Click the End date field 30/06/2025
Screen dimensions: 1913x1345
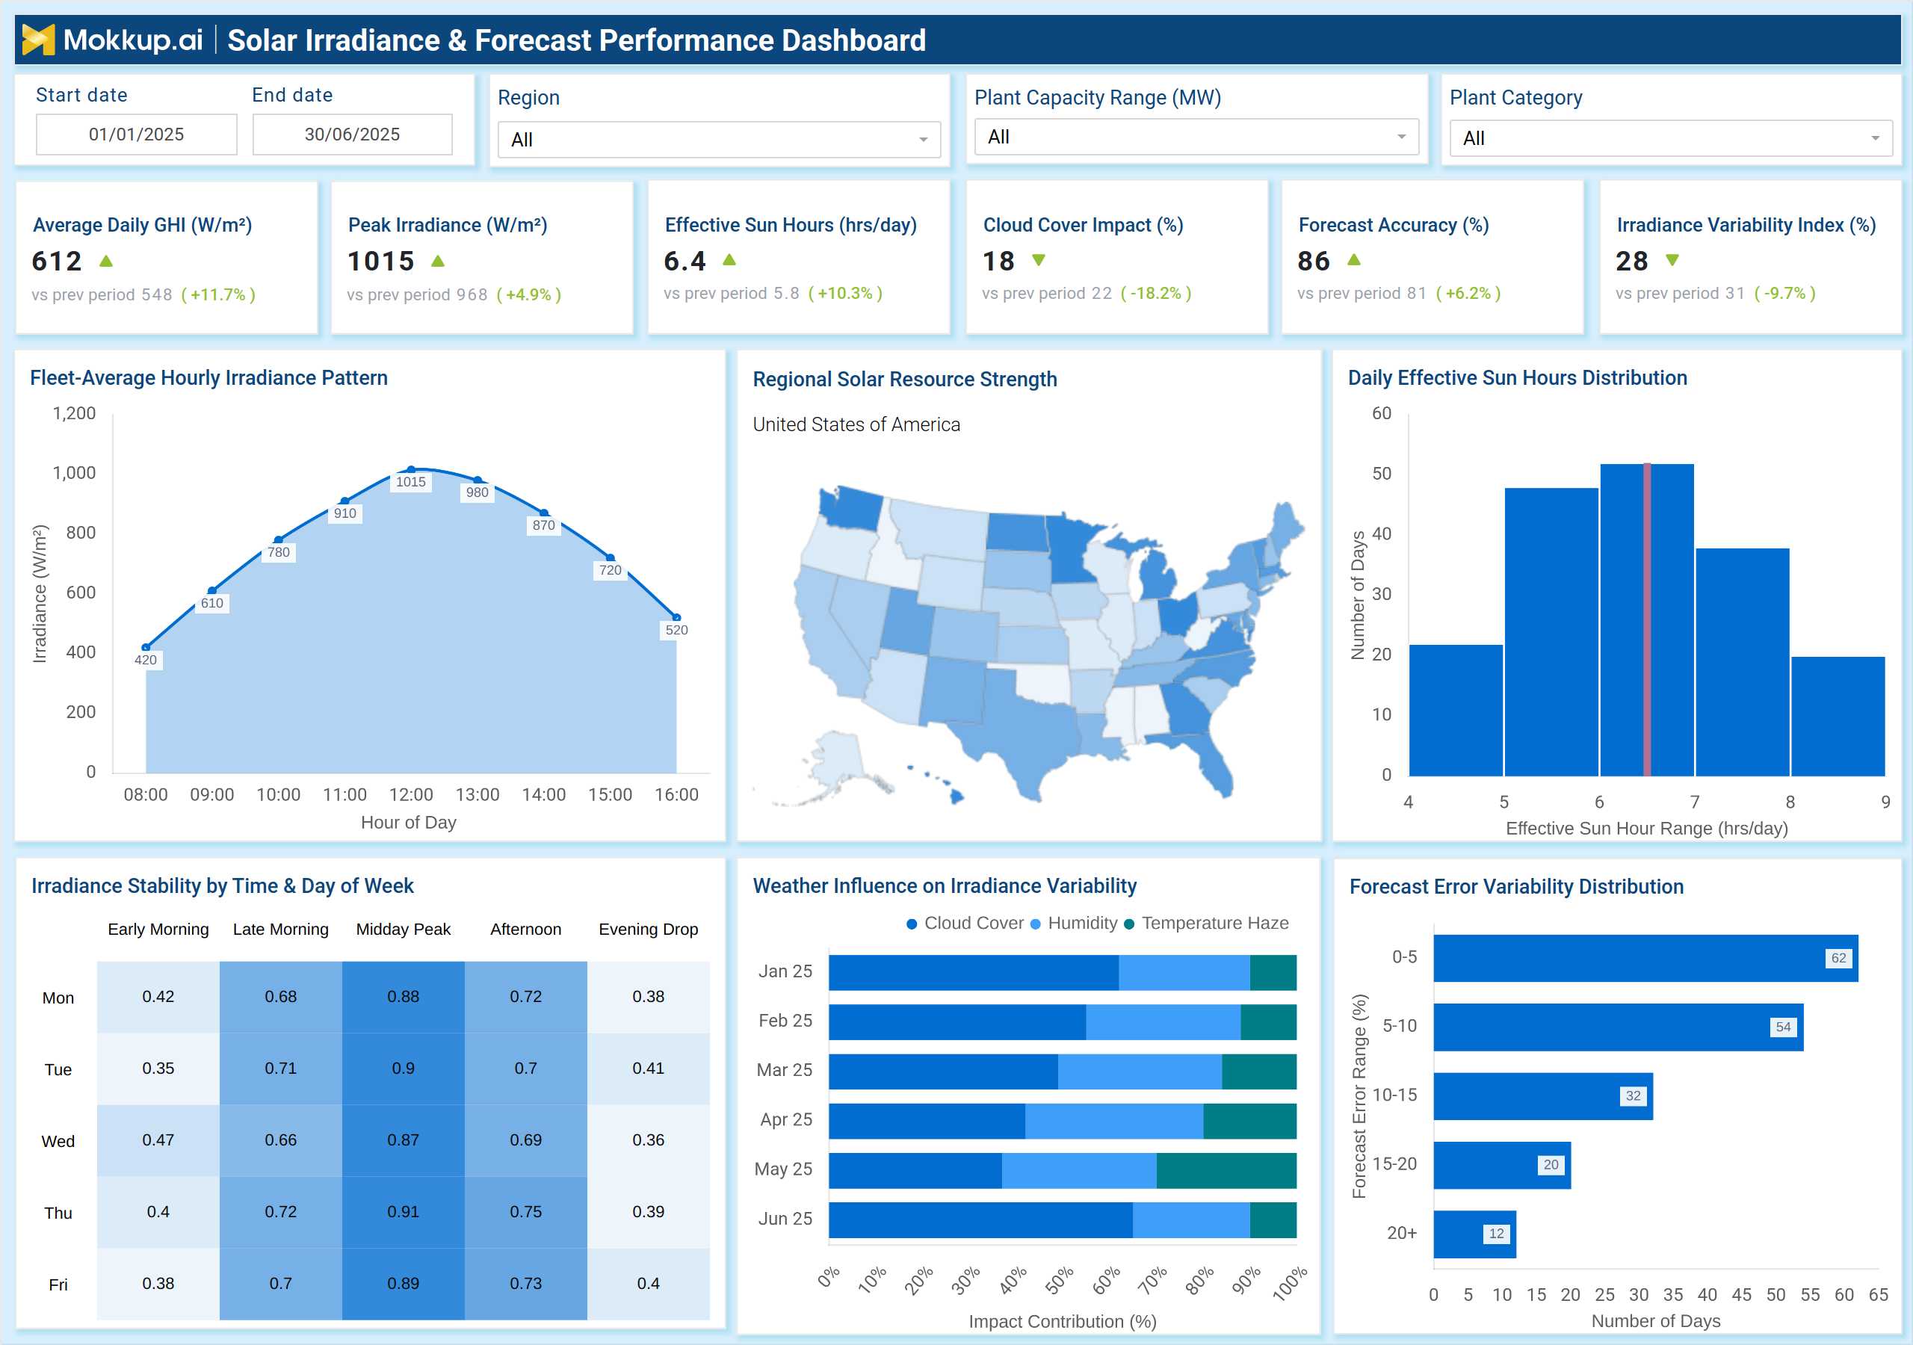[353, 134]
